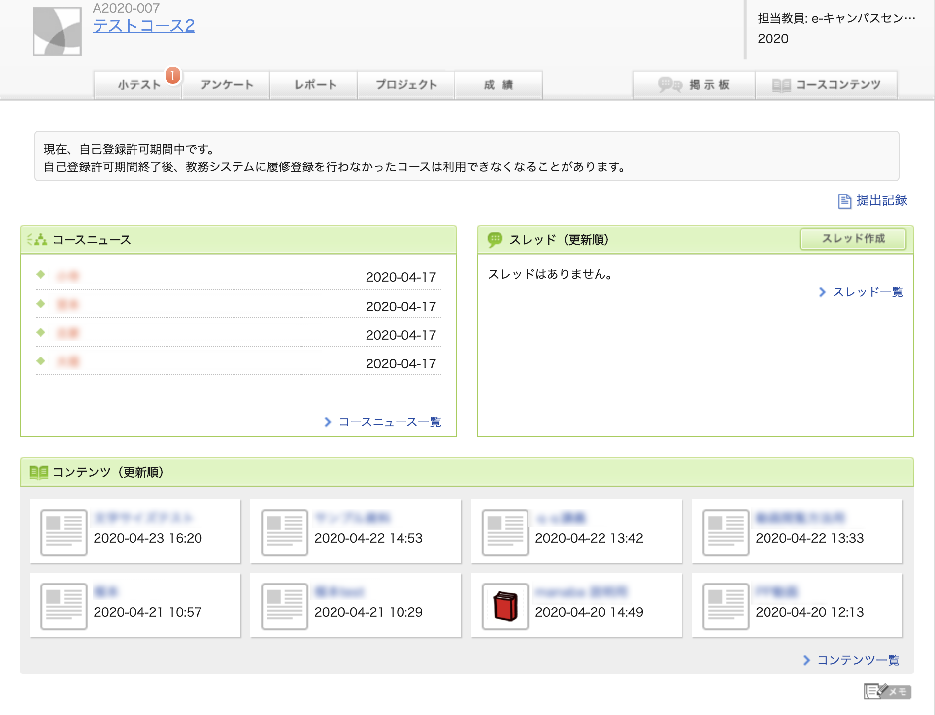Click notification badge on 小テスト tab
The width and height of the screenshot is (935, 715).
pyautogui.click(x=173, y=75)
